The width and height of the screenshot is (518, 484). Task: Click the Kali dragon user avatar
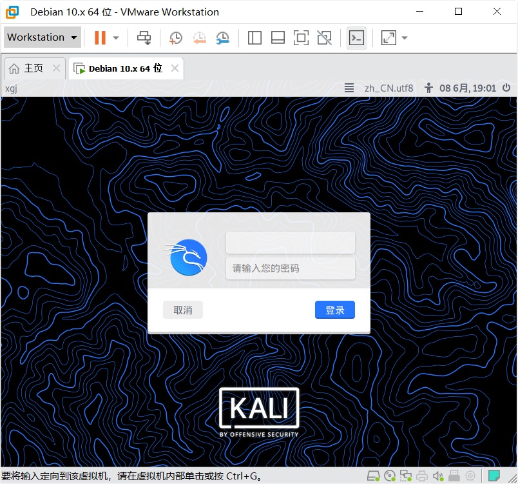[187, 257]
